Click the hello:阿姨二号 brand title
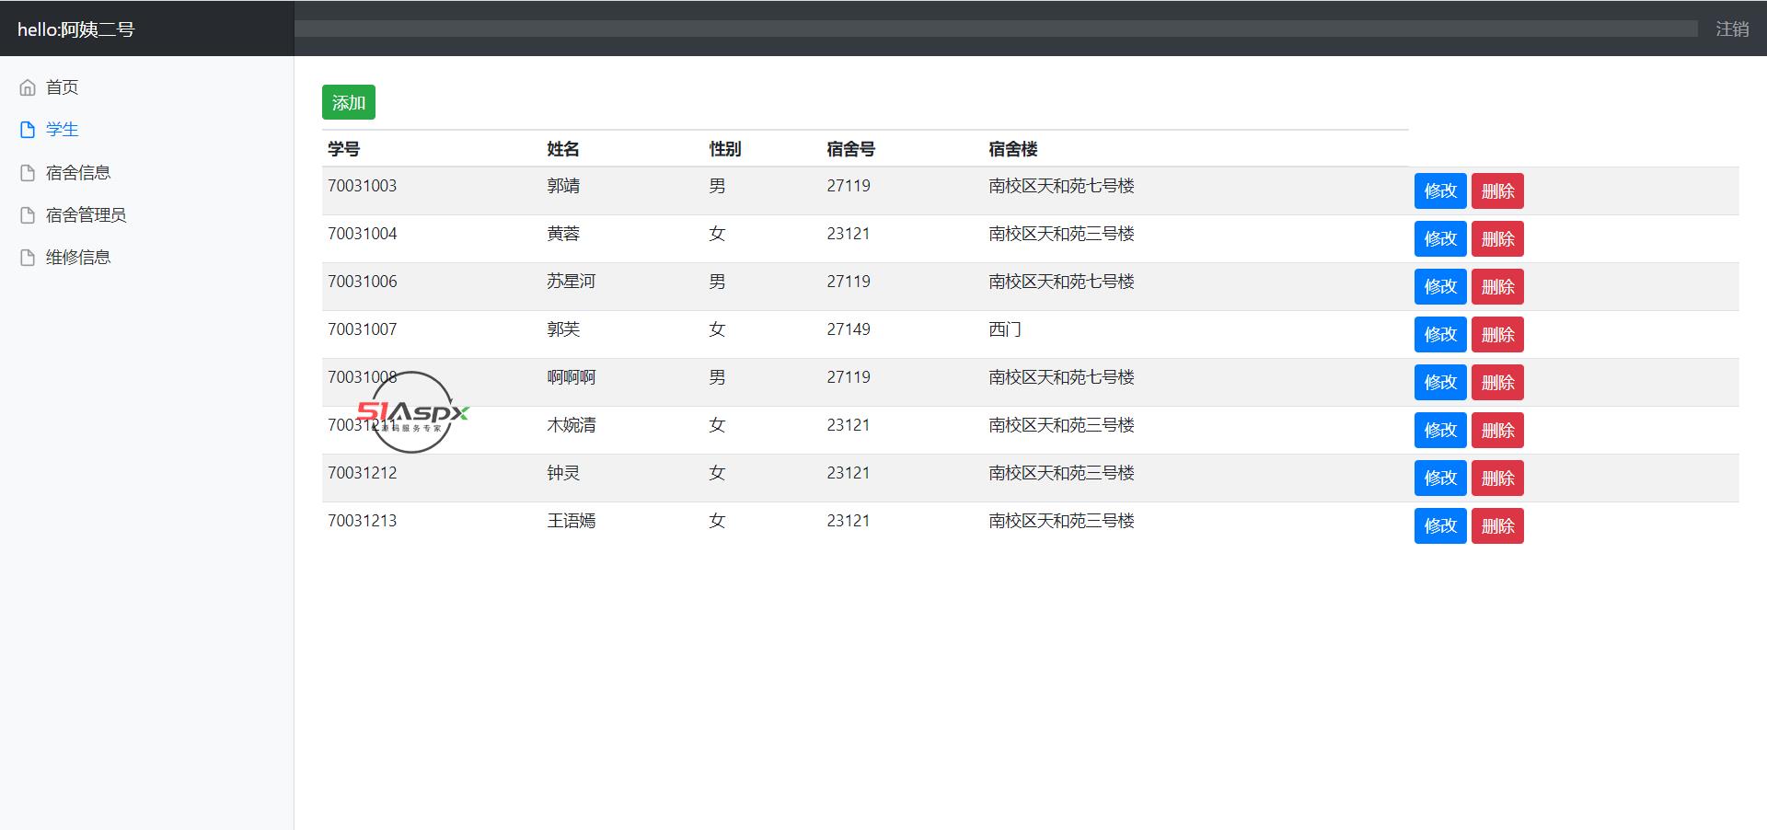 (x=75, y=29)
